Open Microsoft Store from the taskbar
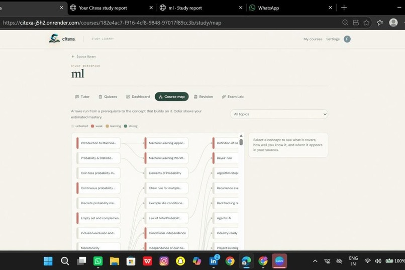This screenshot has height=270, width=405. [x=131, y=261]
